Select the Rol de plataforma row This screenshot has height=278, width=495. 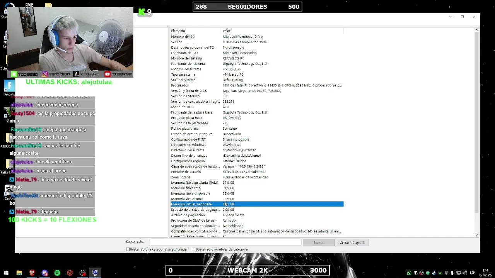point(257,129)
